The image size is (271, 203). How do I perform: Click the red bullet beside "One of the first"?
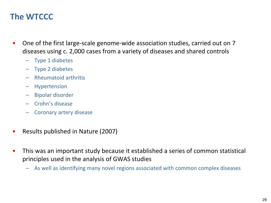pos(14,43)
